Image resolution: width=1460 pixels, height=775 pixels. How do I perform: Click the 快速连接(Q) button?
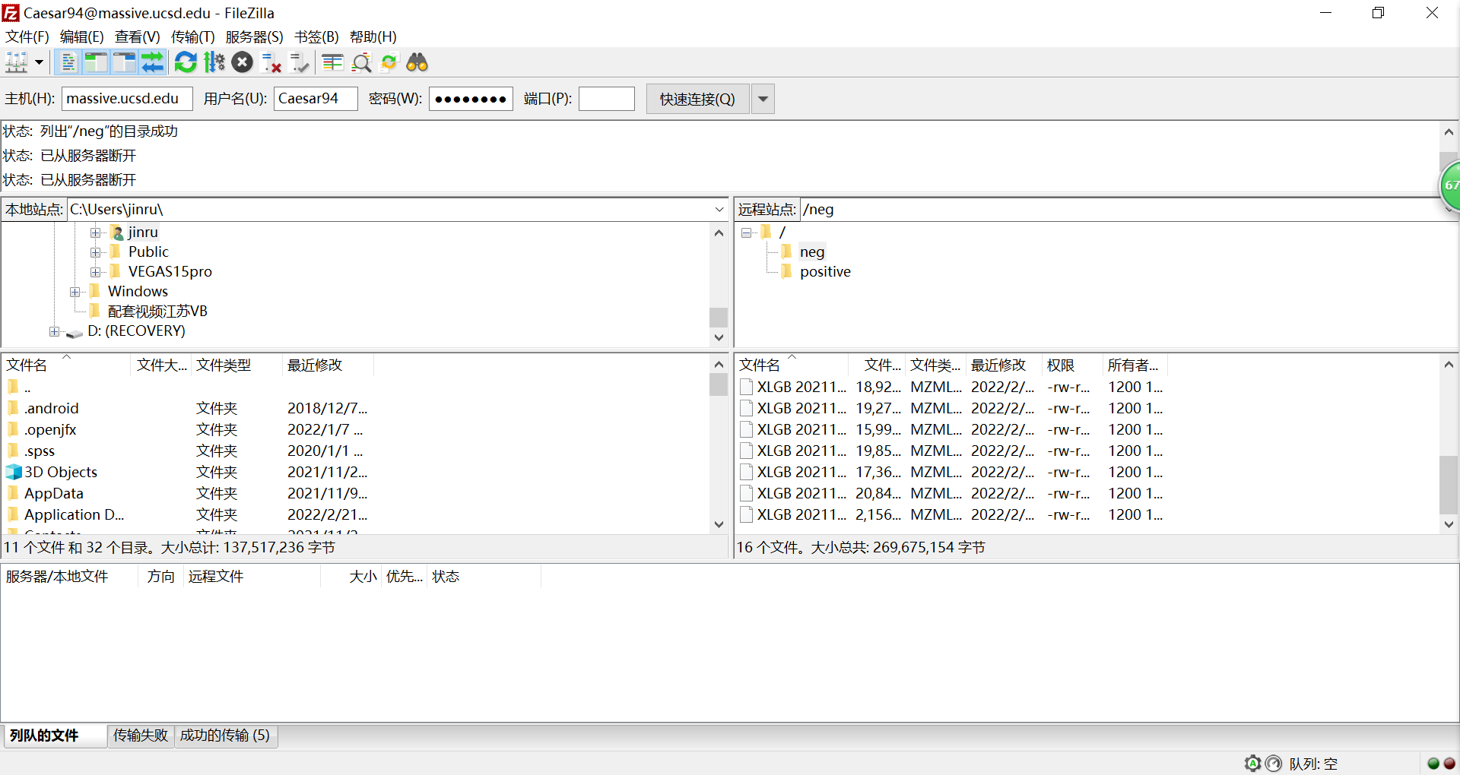[697, 99]
